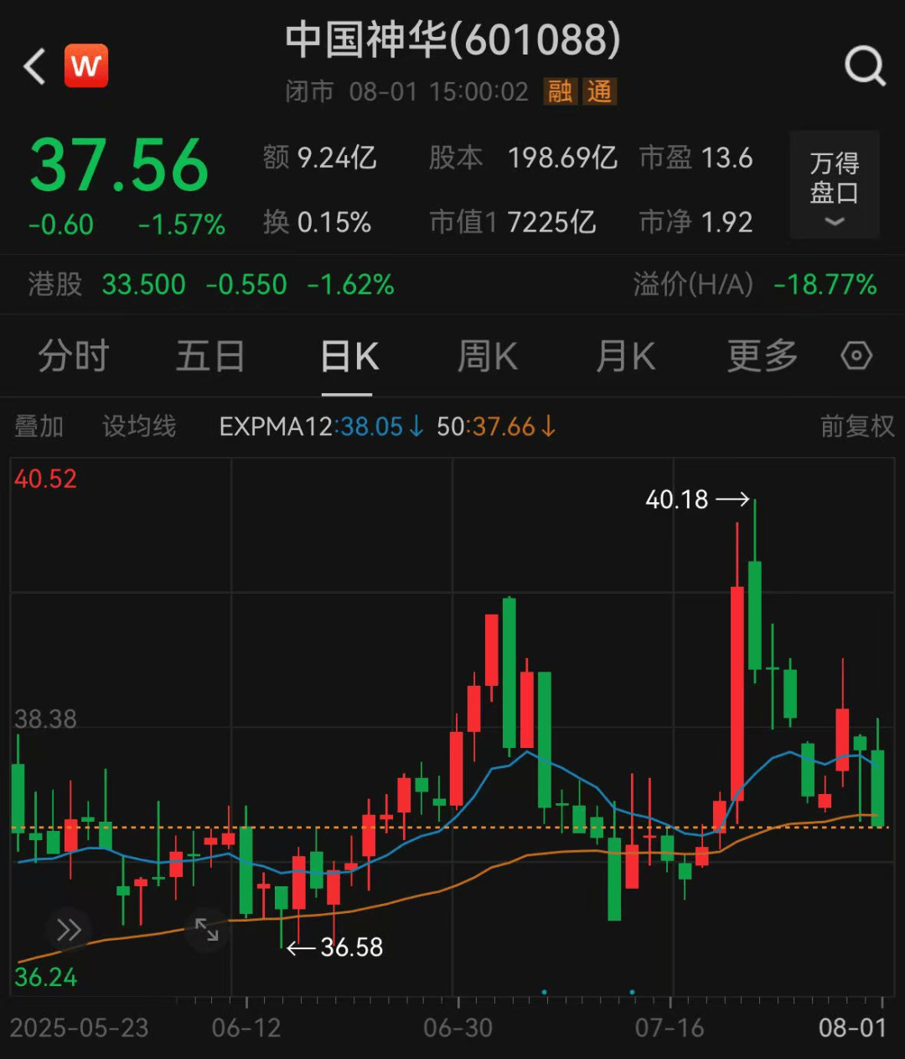Tap the 股本 198.69亿 value
The width and height of the screenshot is (905, 1059).
point(523,158)
